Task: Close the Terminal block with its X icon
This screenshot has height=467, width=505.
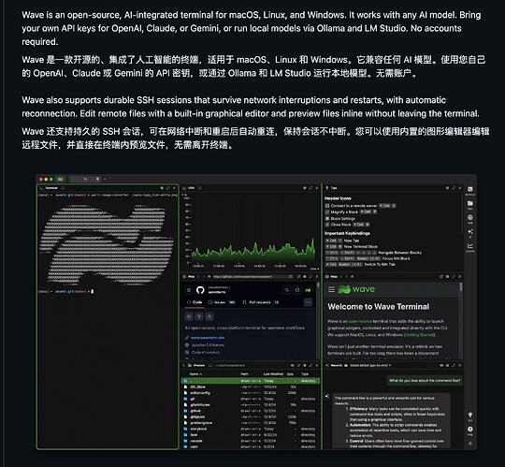Action: click(175, 188)
